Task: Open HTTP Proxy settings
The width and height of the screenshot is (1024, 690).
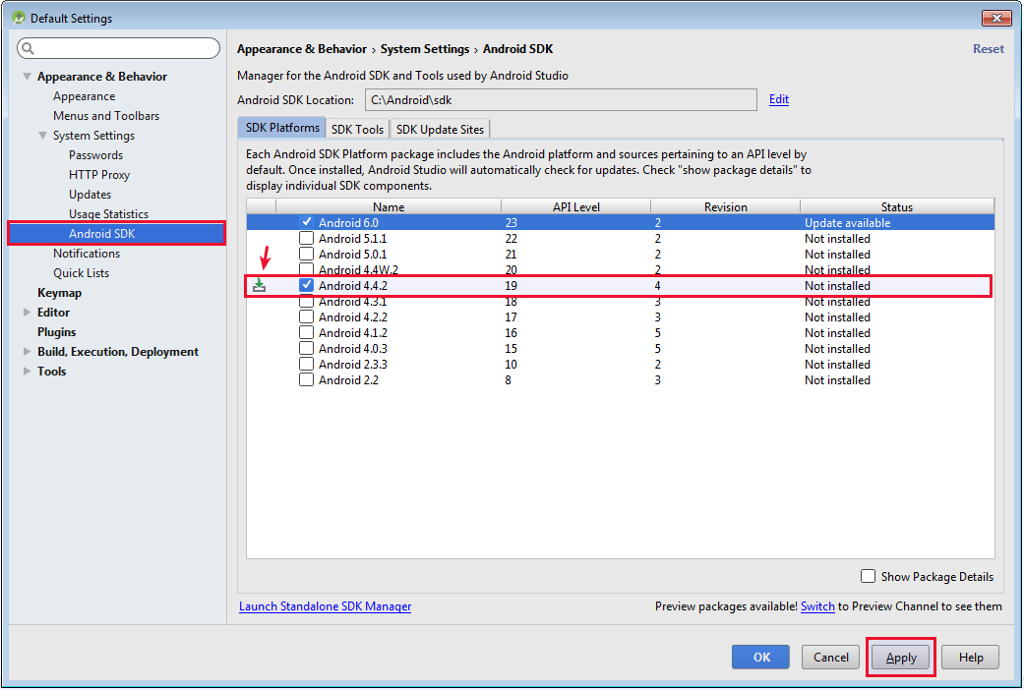Action: click(99, 174)
